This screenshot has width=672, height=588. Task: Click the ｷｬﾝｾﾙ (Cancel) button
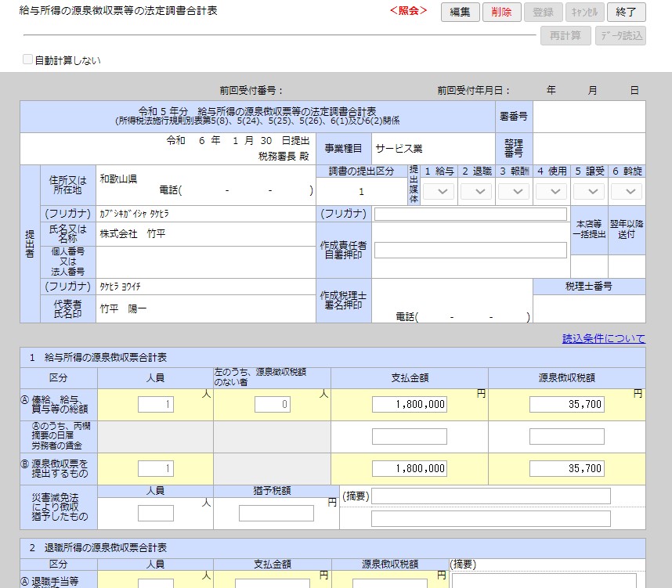coord(584,12)
